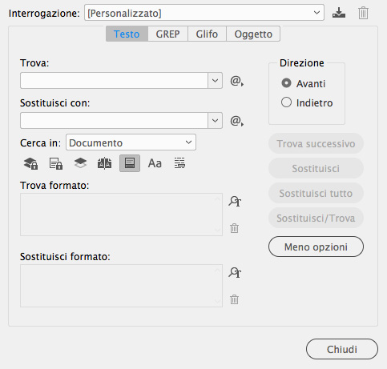387x369 pixels.
Task: Toggle include locked stories icon
Action: click(56, 163)
